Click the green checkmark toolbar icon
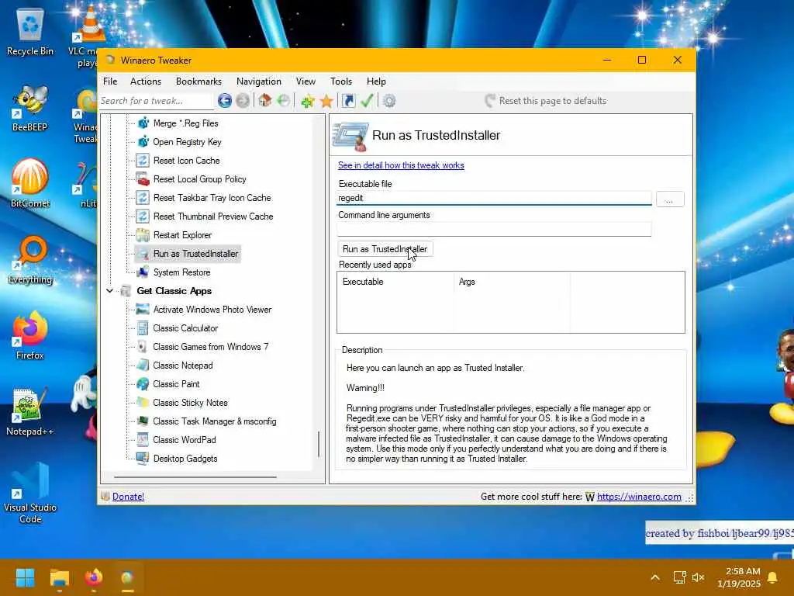The width and height of the screenshot is (794, 596). (367, 101)
